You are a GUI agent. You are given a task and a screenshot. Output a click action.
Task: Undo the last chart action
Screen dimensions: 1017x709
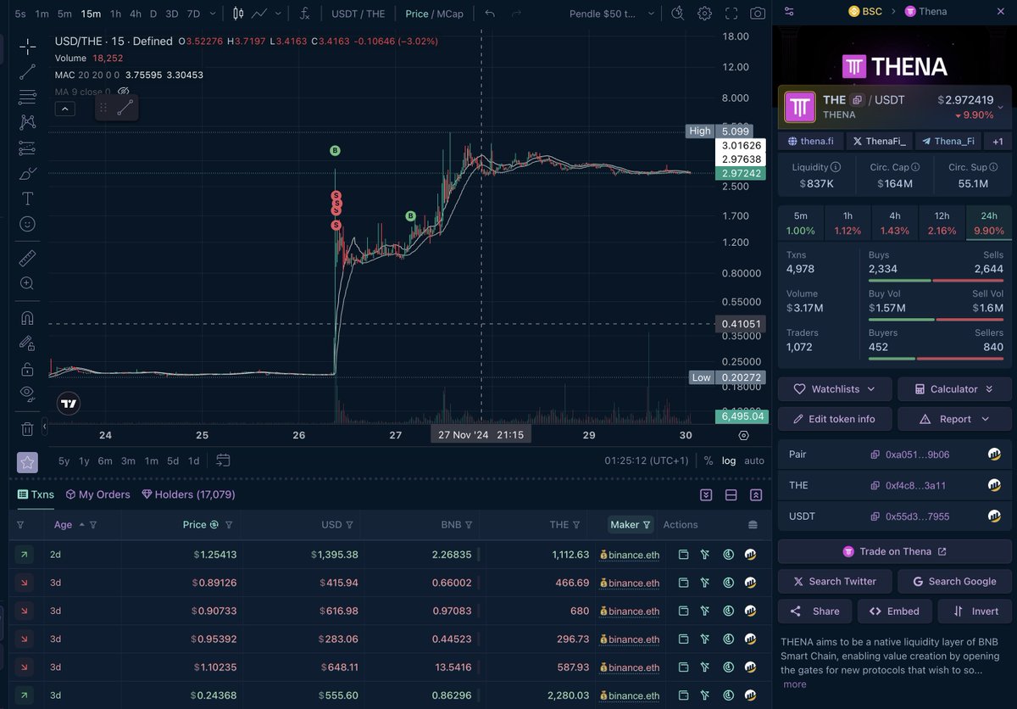click(490, 14)
